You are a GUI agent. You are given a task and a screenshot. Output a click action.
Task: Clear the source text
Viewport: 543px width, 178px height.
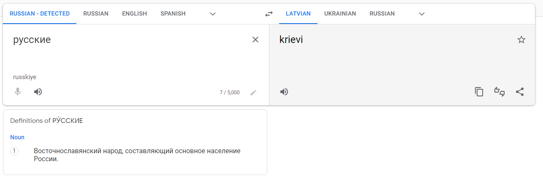pos(255,40)
